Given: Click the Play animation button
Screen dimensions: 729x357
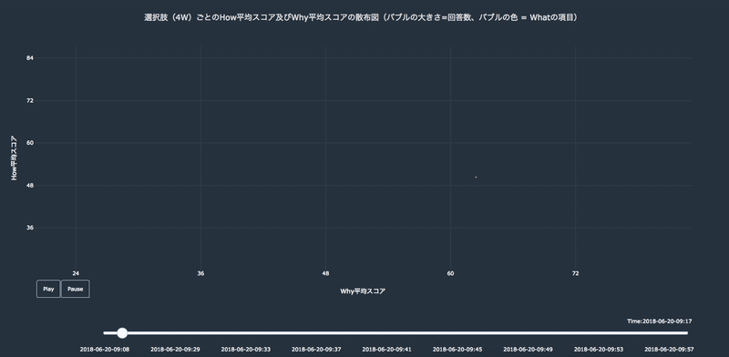Looking at the screenshot, I should [x=48, y=289].
